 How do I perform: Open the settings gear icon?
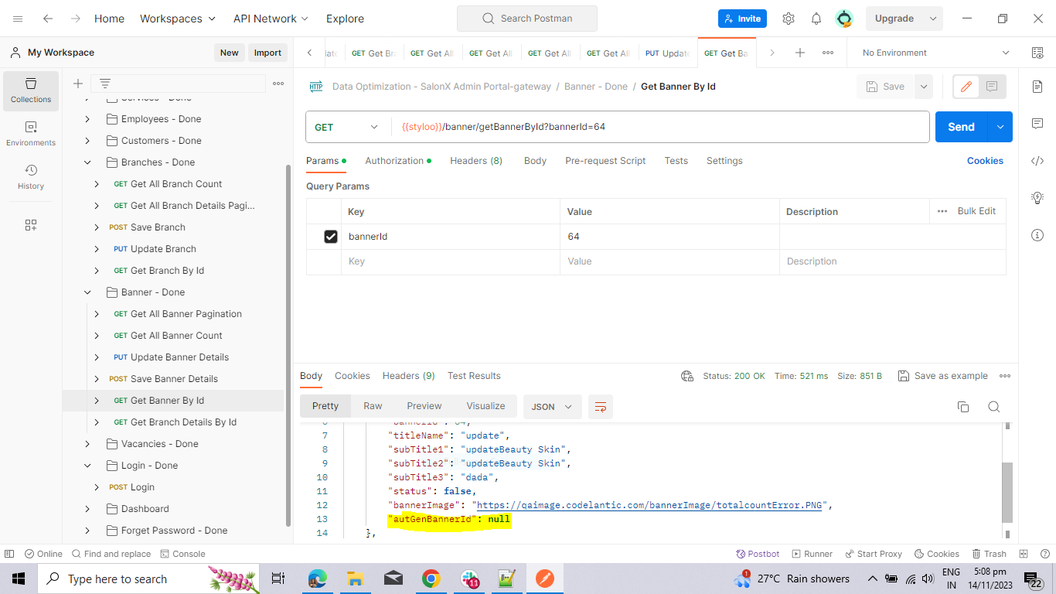[789, 19]
